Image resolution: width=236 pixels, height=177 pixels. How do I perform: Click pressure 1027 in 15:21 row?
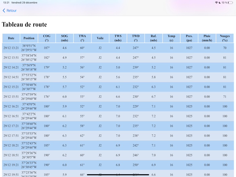(189, 87)
